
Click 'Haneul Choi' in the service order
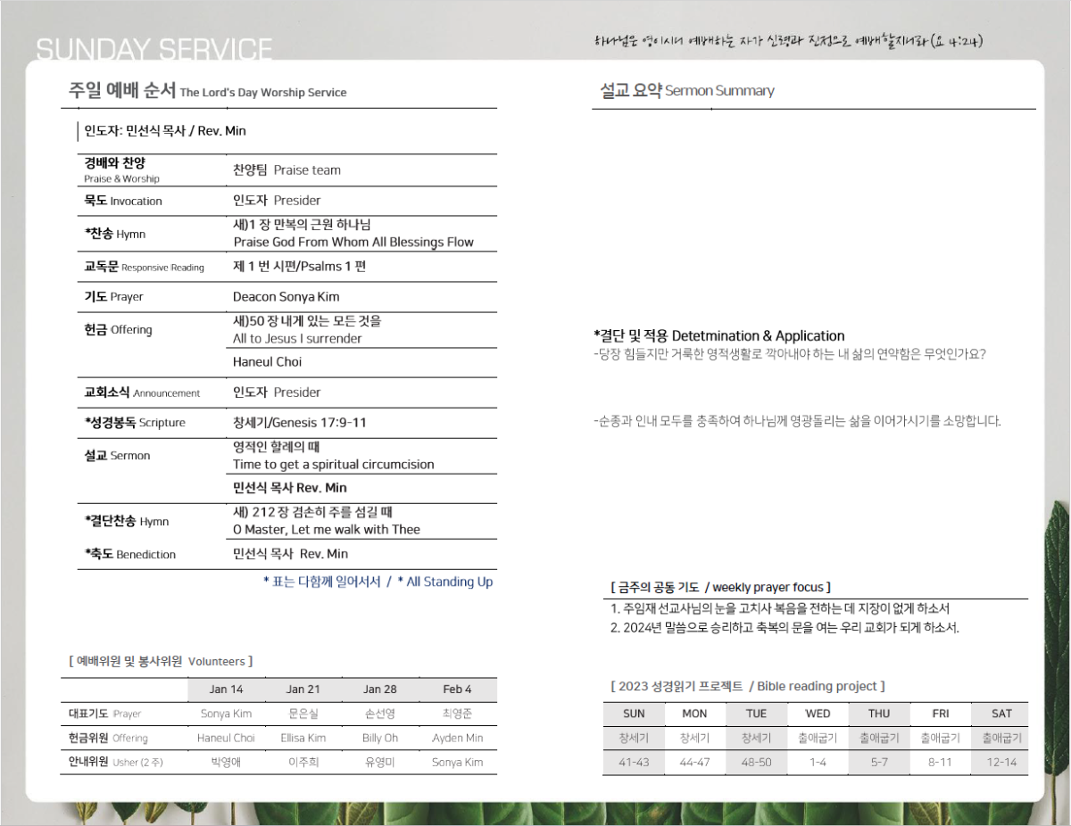(267, 361)
